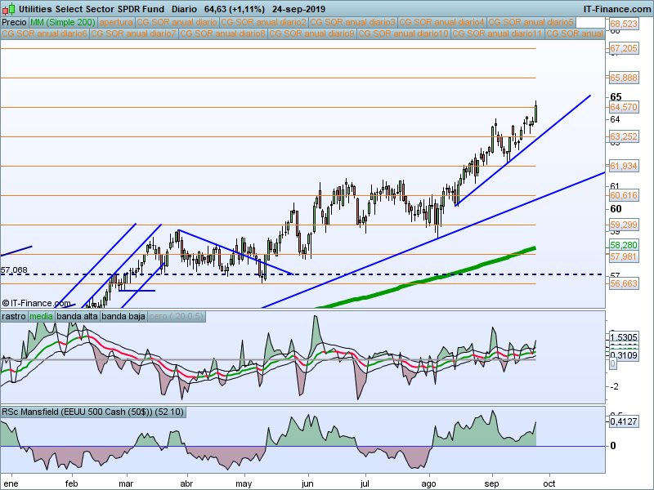Select the CG SOR anual diario3 label
The width and height of the screenshot is (654, 490).
[353, 23]
